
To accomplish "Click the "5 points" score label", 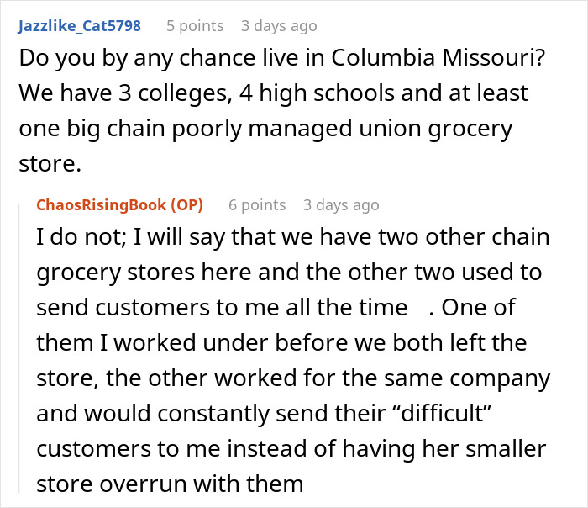I will click(195, 26).
